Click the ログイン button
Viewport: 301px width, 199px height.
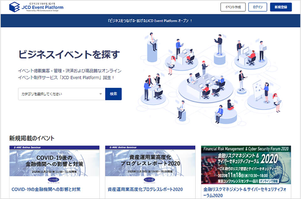pos(258,7)
